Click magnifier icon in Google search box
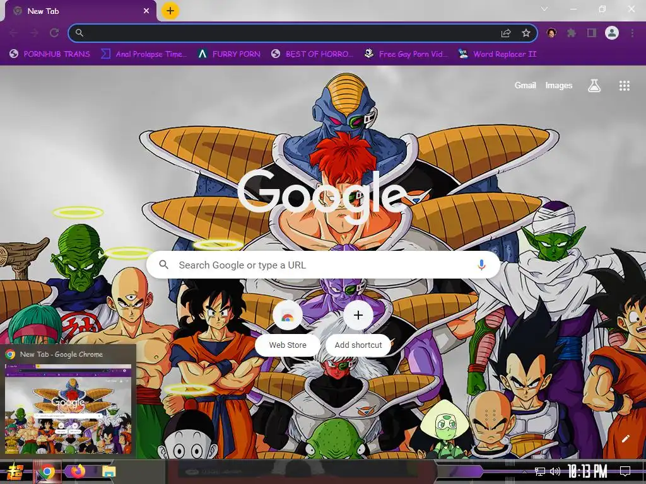This screenshot has width=646, height=484. point(163,265)
